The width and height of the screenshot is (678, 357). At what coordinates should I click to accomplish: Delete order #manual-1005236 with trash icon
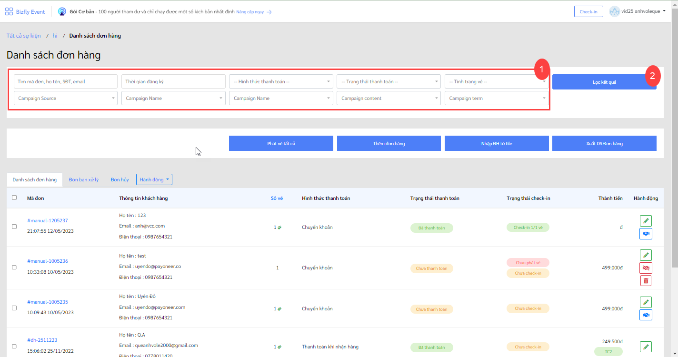coord(646,281)
